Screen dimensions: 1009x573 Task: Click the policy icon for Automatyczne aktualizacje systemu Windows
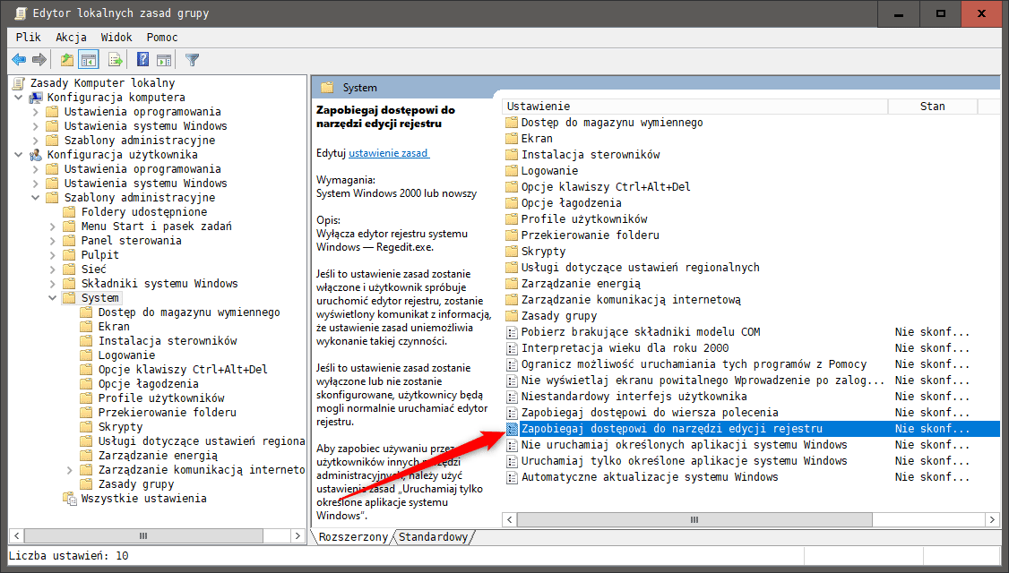[x=512, y=477]
